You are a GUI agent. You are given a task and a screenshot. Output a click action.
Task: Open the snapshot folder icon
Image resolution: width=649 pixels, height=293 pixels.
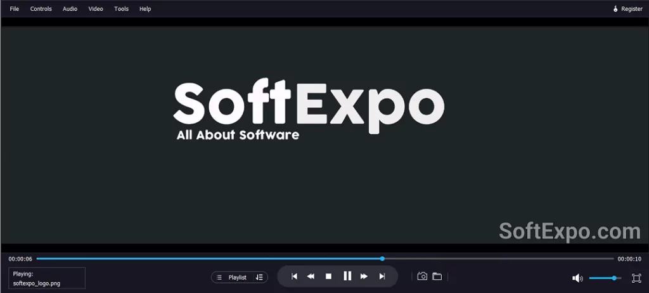pyautogui.click(x=437, y=277)
